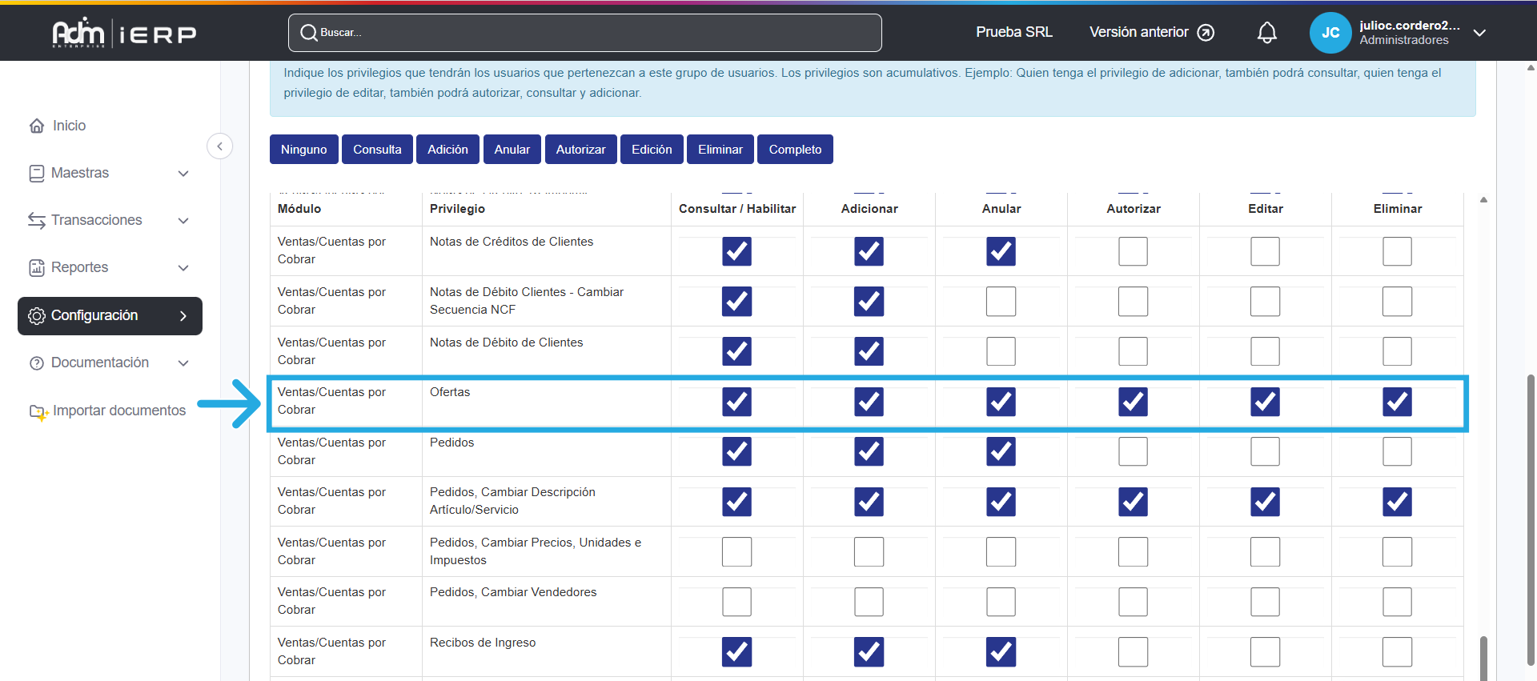Open the user account dropdown chevron

click(x=1479, y=33)
